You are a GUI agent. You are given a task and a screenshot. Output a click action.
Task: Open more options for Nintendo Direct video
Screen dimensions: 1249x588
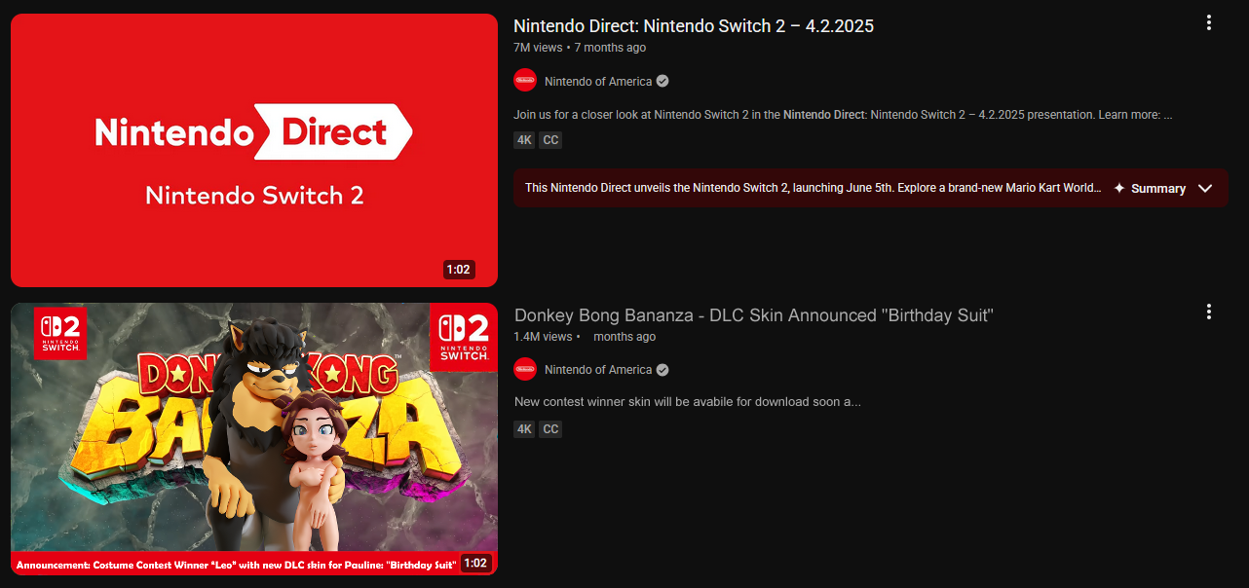pos(1208,22)
